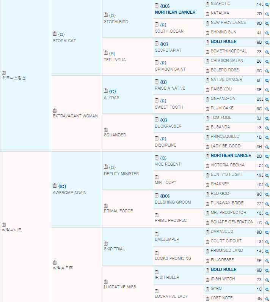
Task: Open clipboard icon above EXTRAVAGANT WOMAN
Action: [x=55, y=111]
